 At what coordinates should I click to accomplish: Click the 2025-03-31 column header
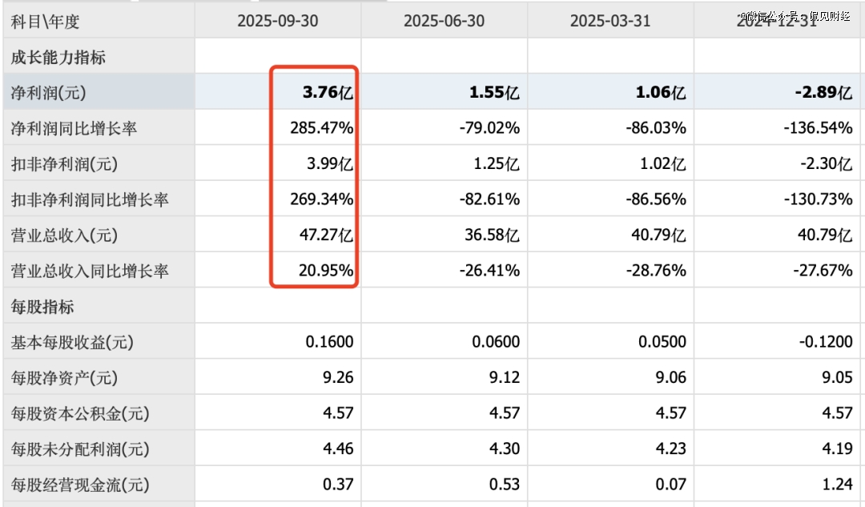(610, 21)
